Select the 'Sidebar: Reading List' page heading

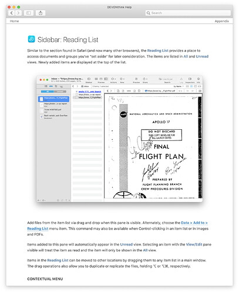point(68,40)
